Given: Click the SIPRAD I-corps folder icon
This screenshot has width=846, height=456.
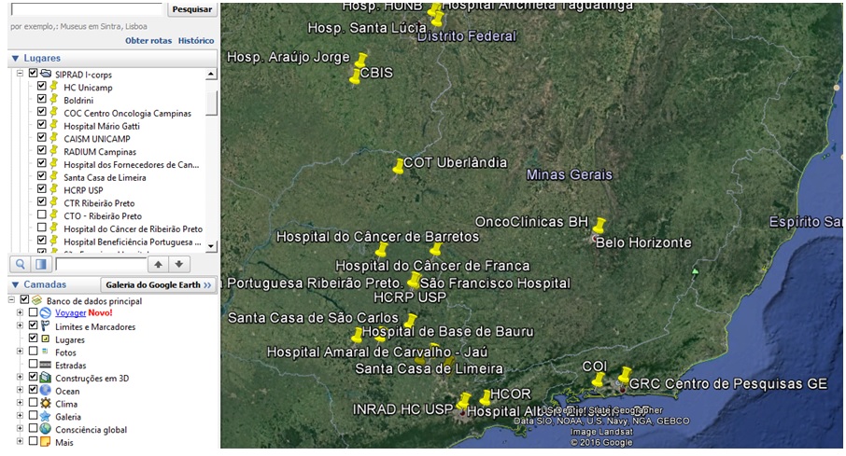Looking at the screenshot, I should click(46, 74).
